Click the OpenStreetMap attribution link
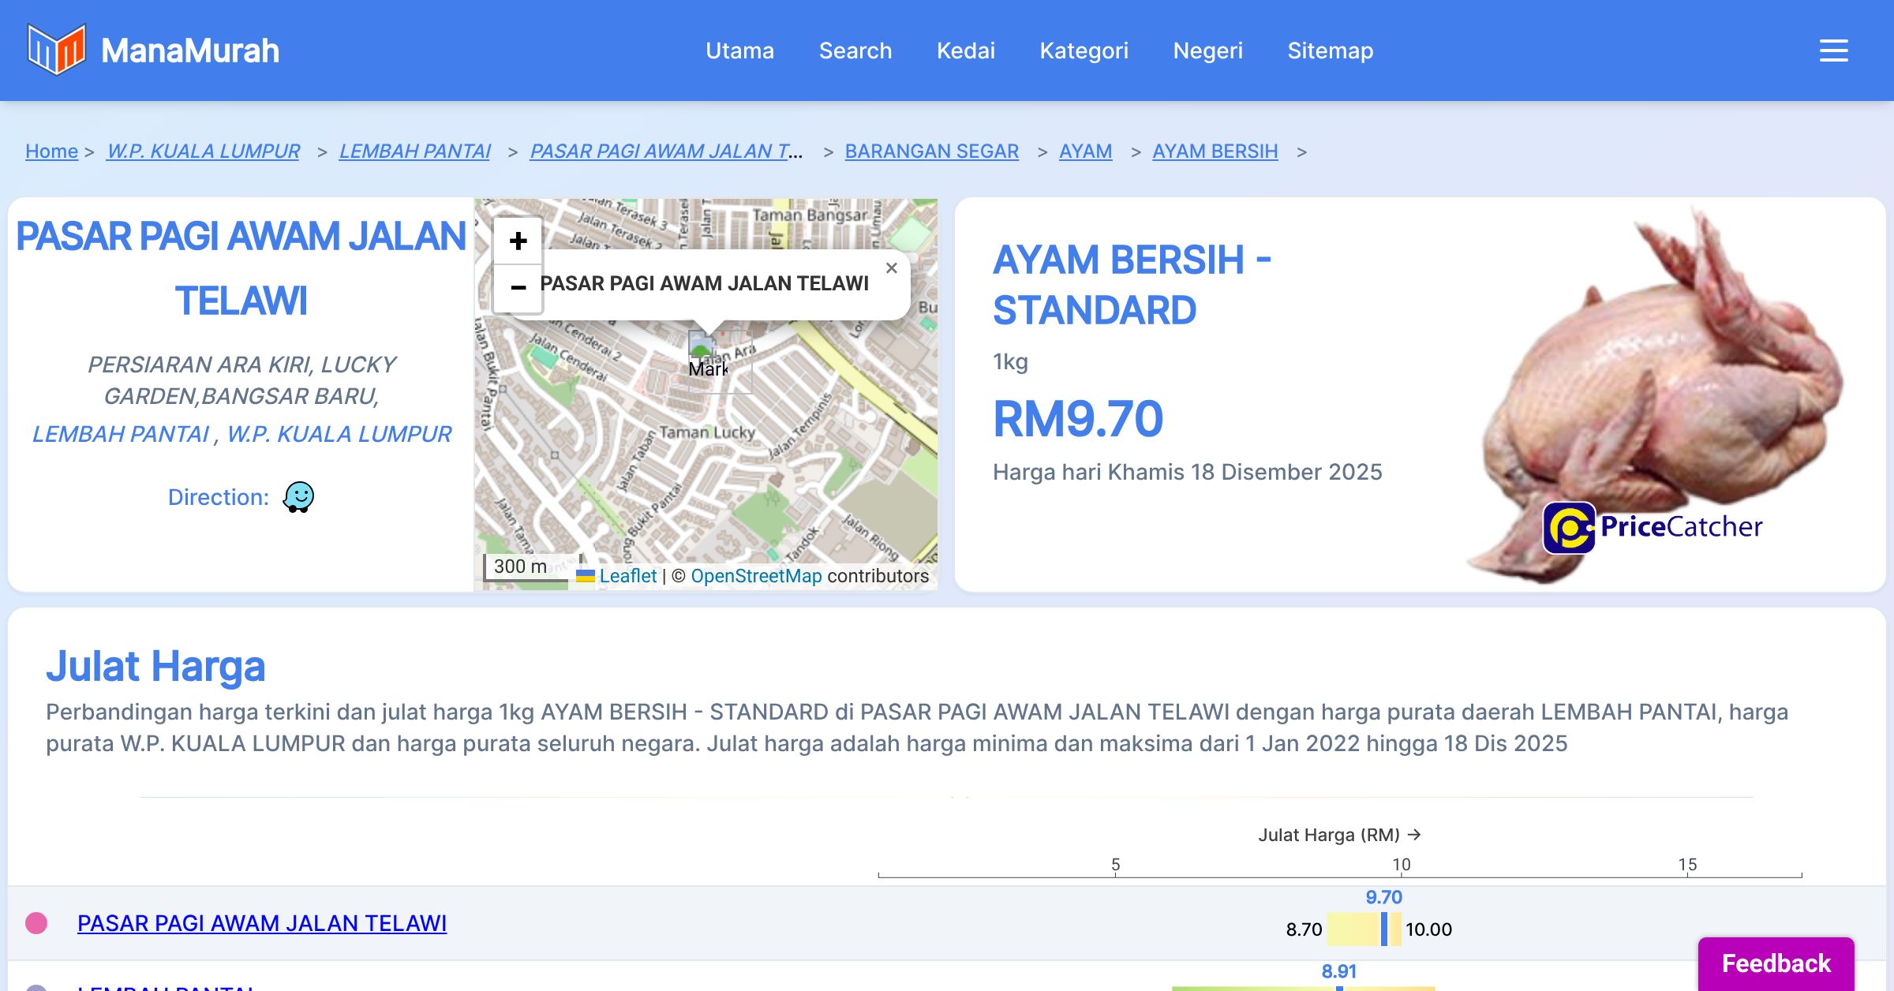The image size is (1894, 991). pos(756,576)
